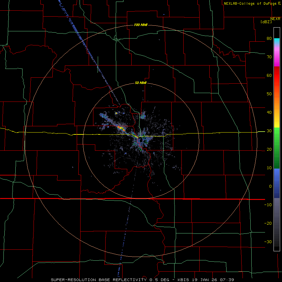Click the yellow-red strong echo core northwest of radar

point(121,128)
